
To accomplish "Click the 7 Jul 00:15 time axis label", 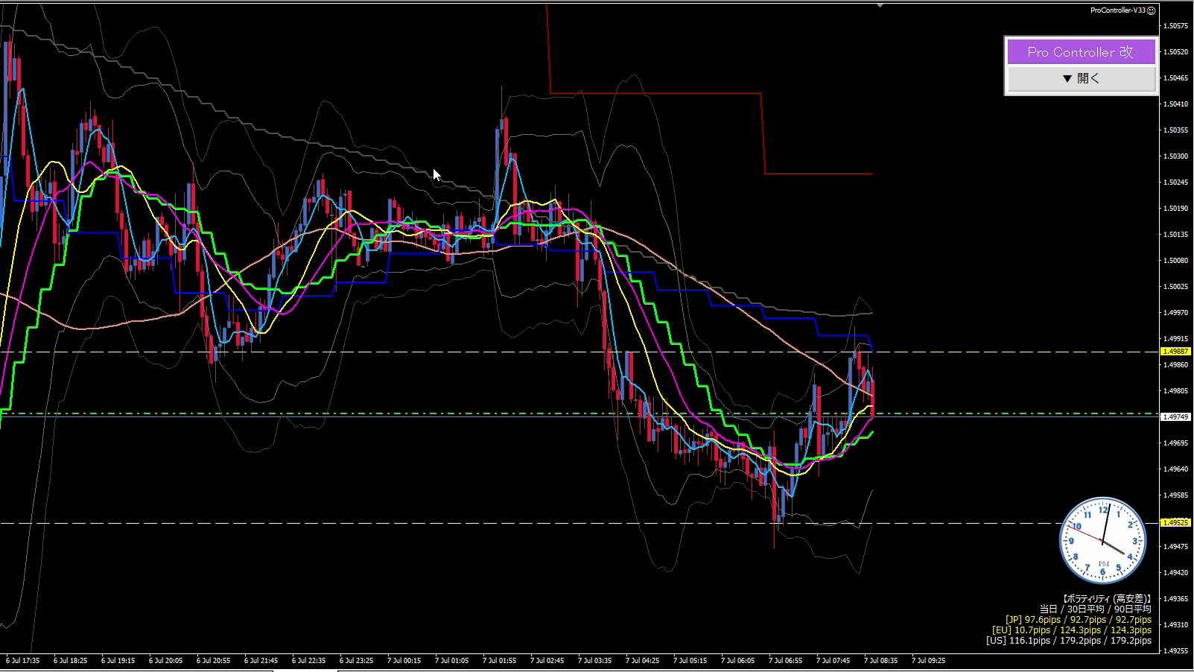I will 404,660.
